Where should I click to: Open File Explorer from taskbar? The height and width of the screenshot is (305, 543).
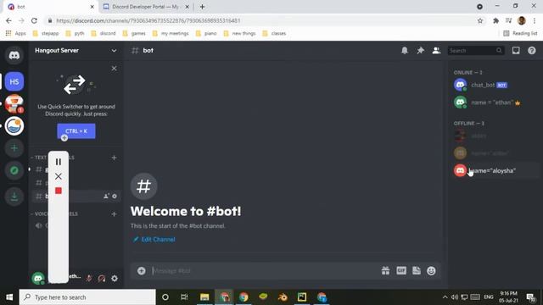[x=204, y=297]
